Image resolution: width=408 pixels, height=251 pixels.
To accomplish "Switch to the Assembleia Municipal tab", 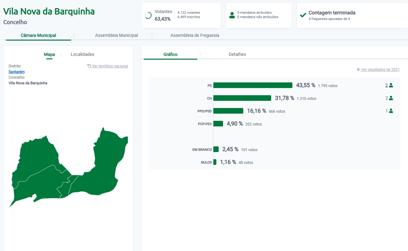I will [117, 35].
